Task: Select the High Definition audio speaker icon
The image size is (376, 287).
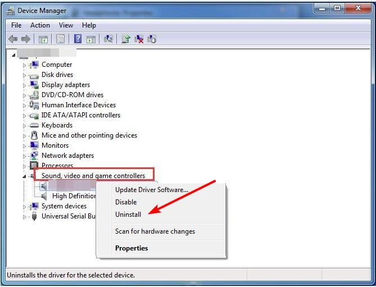Action: click(x=44, y=196)
